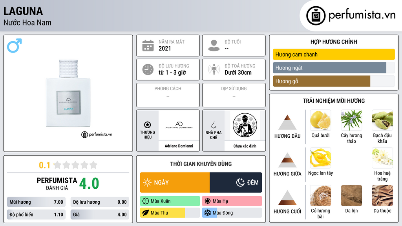The image size is (402, 226).
Task: Select the Hương ngát accord bar
Action: (x=334, y=67)
